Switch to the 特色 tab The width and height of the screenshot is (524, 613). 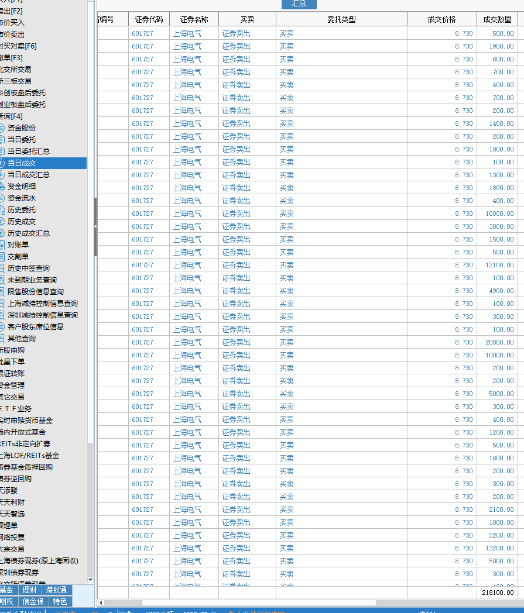(60, 602)
